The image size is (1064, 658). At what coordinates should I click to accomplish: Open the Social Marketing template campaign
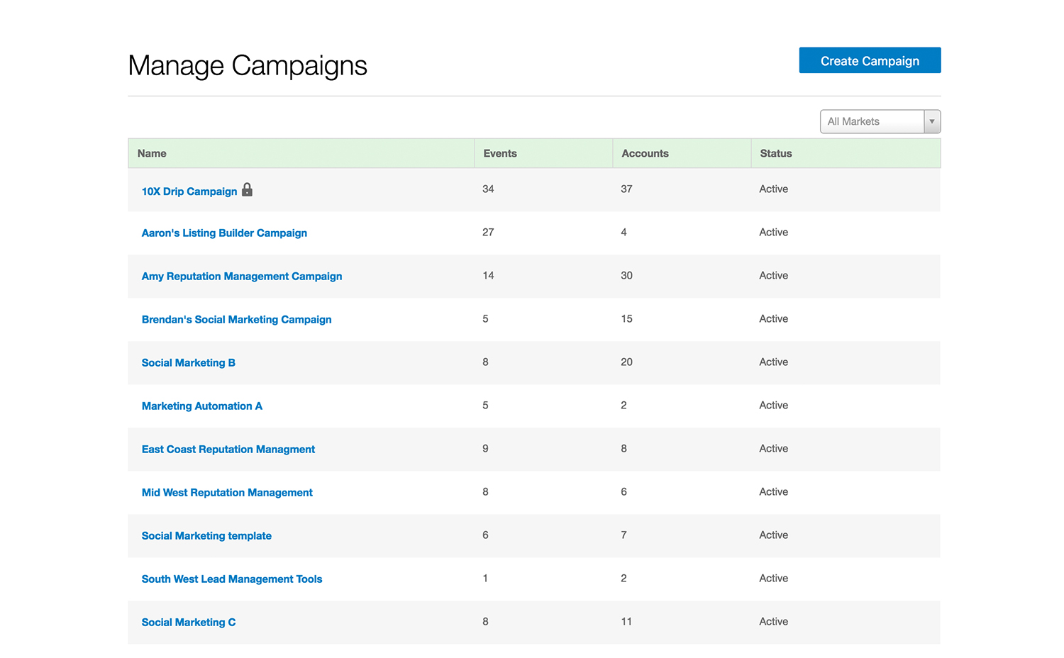[x=206, y=535]
